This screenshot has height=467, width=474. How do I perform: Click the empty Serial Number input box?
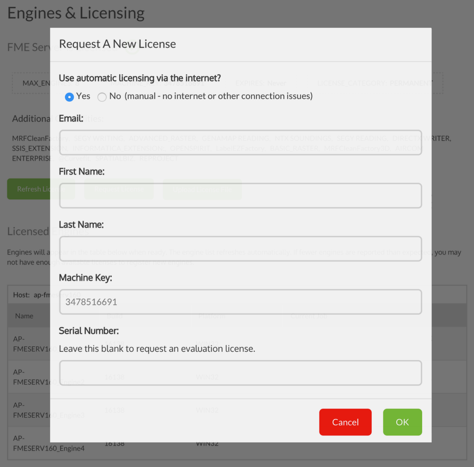[240, 373]
